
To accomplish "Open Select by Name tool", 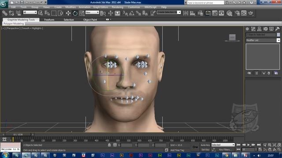I will click(x=47, y=13).
